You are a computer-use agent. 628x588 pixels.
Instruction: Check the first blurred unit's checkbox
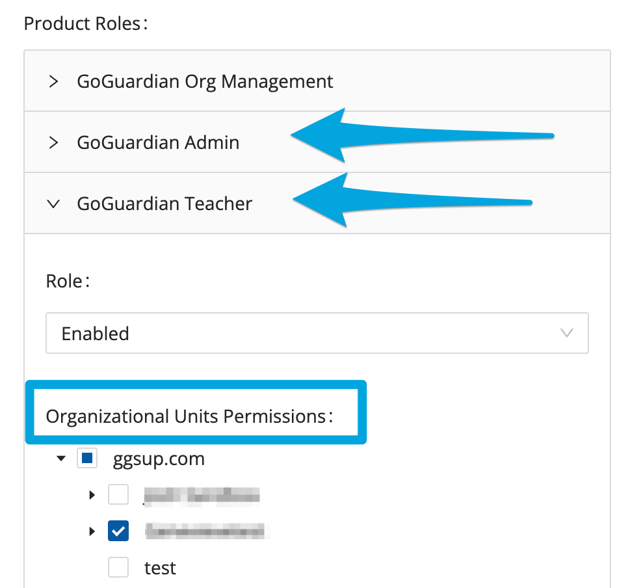118,494
